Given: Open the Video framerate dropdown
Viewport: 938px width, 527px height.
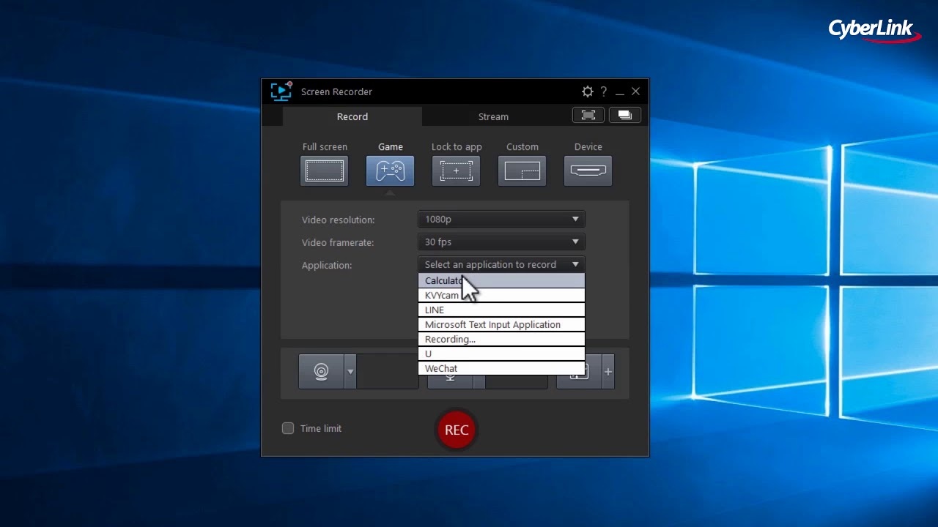Looking at the screenshot, I should click(x=501, y=242).
